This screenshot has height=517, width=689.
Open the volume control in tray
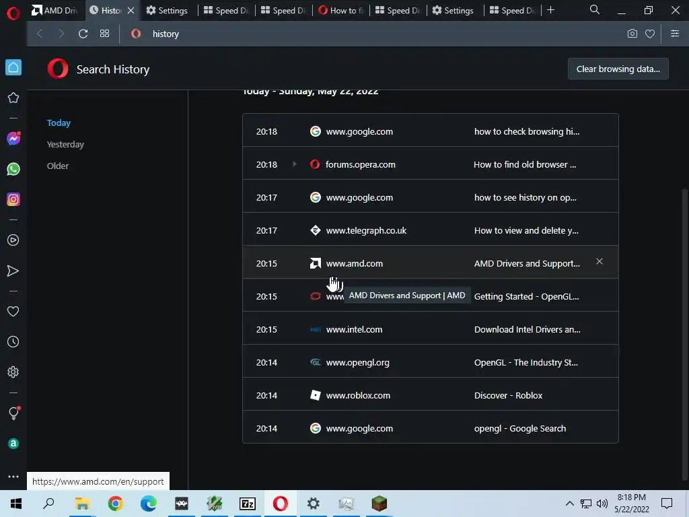(602, 504)
